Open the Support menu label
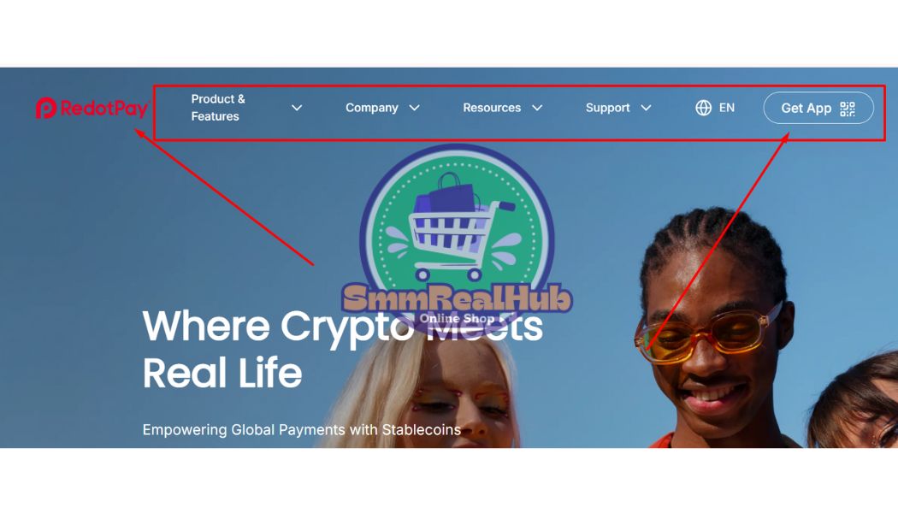The height and width of the screenshot is (513, 898). point(607,108)
